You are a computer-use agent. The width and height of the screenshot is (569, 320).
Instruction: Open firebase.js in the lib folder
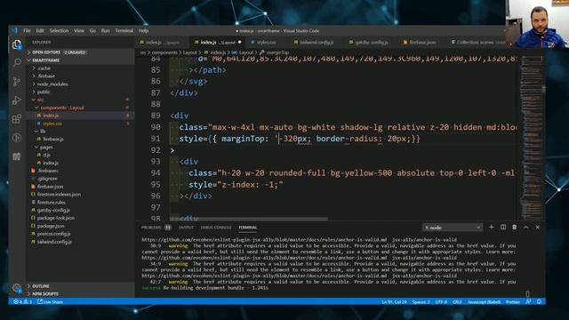pos(53,140)
